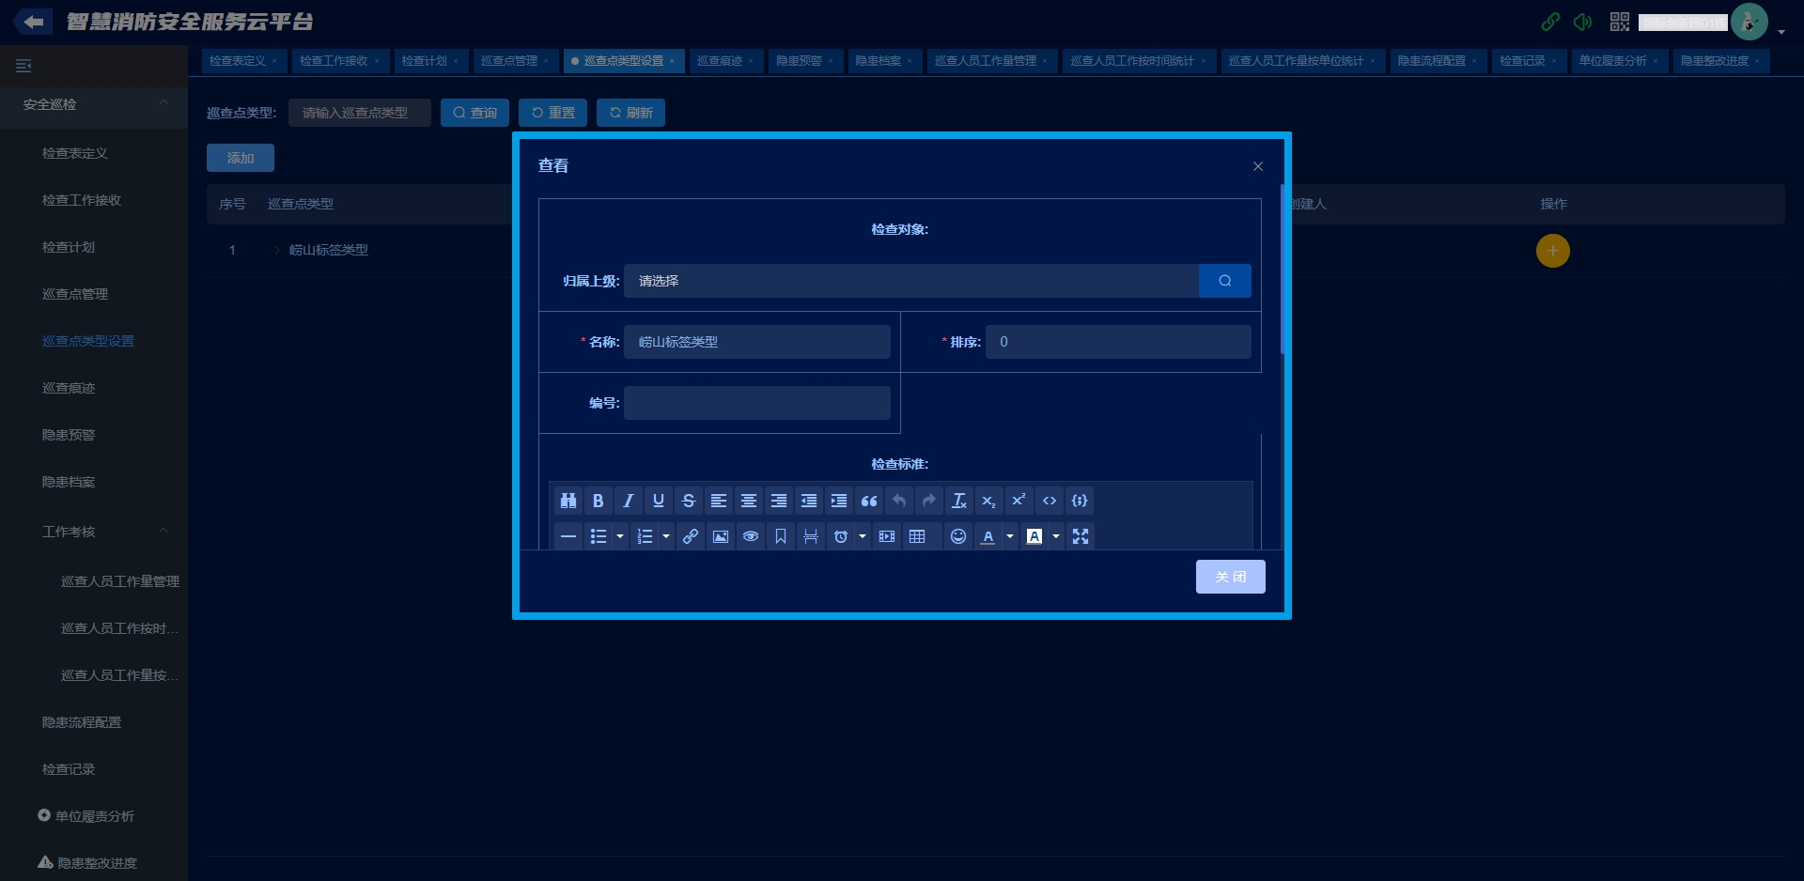Click the 添加 button

241,158
